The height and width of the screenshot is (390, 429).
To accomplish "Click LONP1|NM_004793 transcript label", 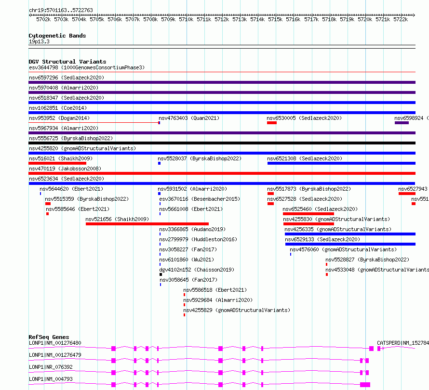I will pos(51,379).
